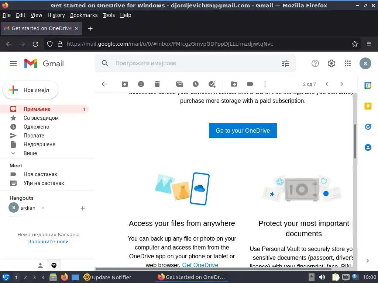Click the taskbar volume icon
The height and width of the screenshot is (283, 378).
pos(322,277)
